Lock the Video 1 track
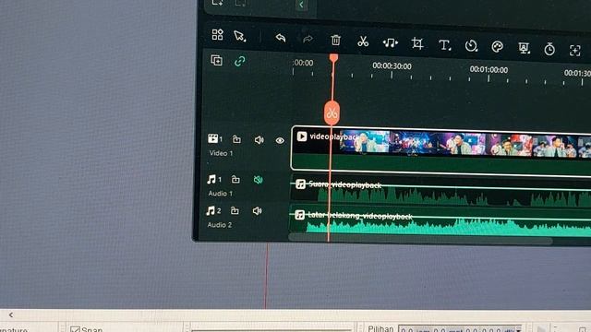Image resolution: width=591 pixels, height=332 pixels. coord(236,139)
